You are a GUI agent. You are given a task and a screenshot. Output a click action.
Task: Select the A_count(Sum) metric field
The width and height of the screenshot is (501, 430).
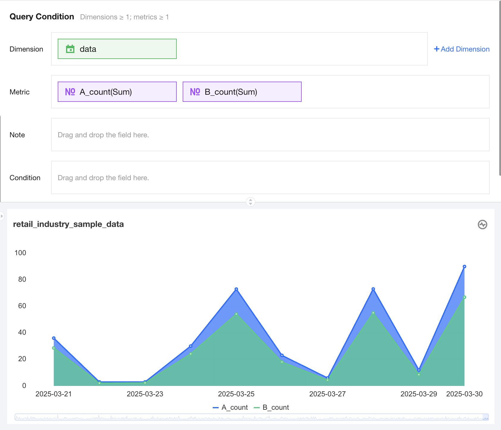point(117,92)
